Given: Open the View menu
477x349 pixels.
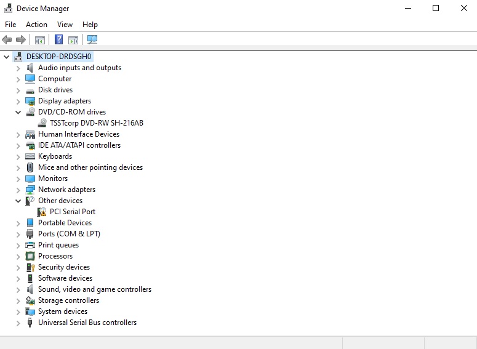Looking at the screenshot, I should 65,25.
